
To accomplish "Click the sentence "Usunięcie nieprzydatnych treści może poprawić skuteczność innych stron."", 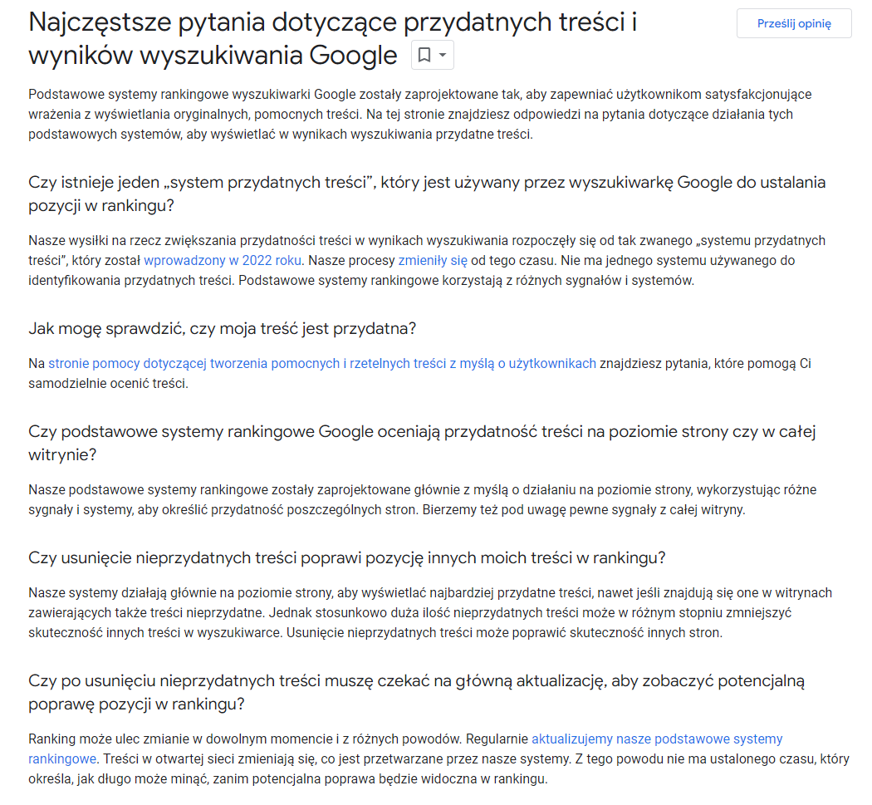I will (x=504, y=632).
